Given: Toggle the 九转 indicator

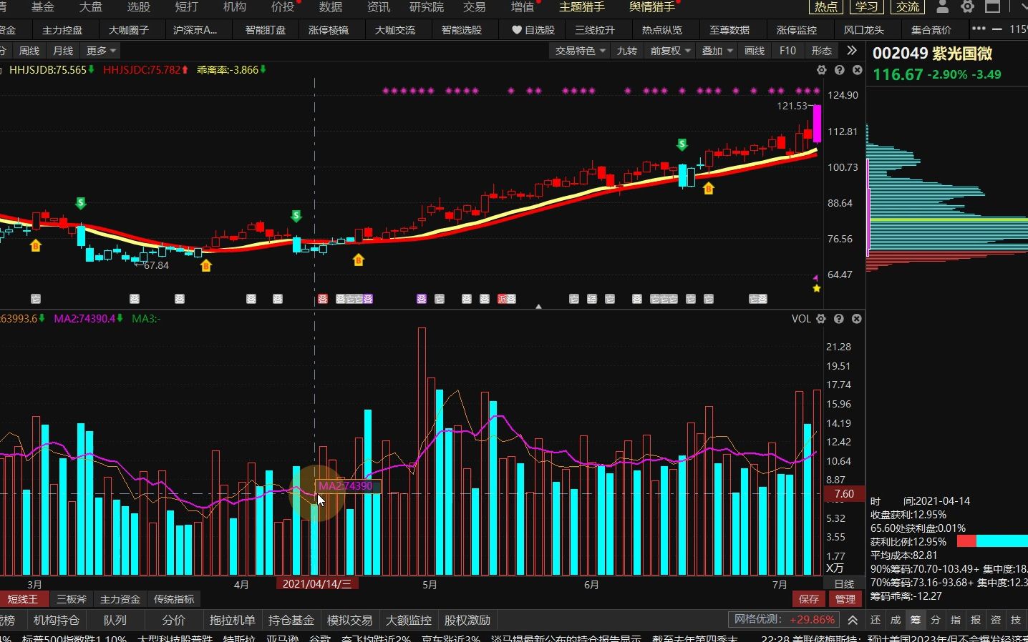Looking at the screenshot, I should [626, 51].
